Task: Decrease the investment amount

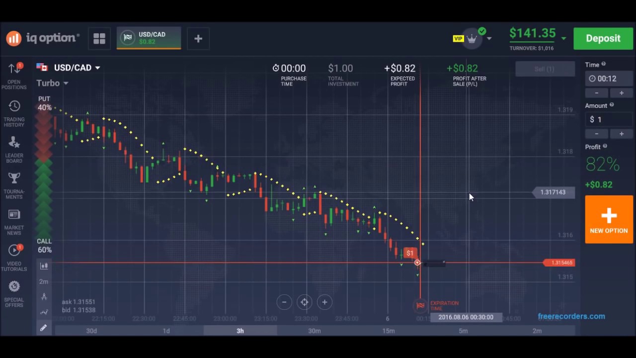Action: click(x=597, y=134)
